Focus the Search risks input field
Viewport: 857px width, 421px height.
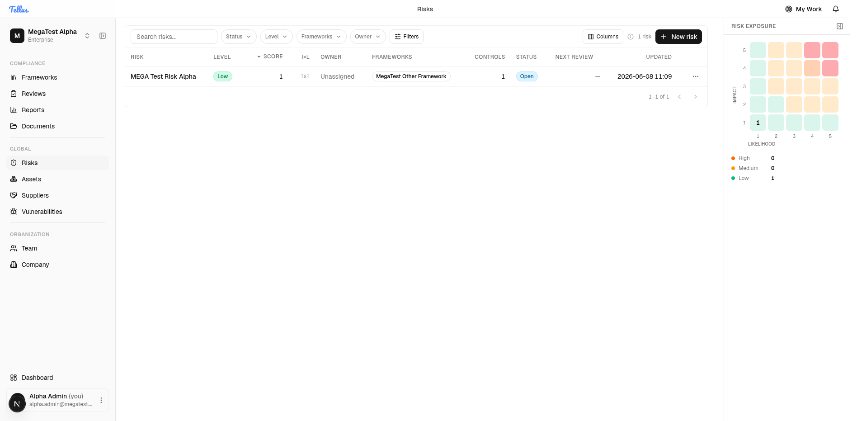pos(174,37)
